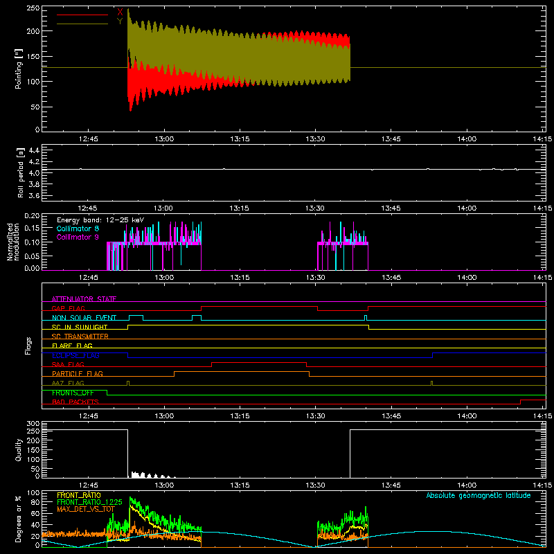Viewport: 554px width, 554px height.
Task: Select the ECLIPSE_FLAG label
Action: tap(75, 355)
